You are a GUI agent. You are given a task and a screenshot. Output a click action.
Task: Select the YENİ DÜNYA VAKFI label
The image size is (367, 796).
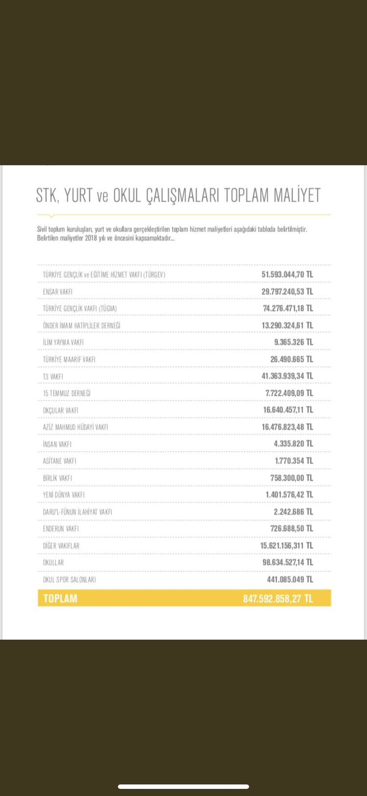coord(64,495)
